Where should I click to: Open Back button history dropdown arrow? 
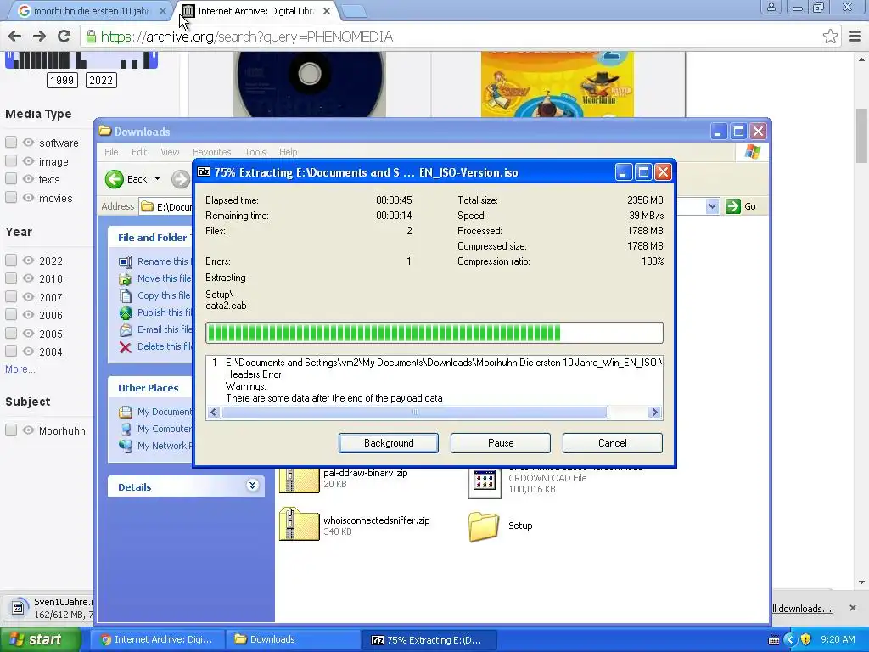coord(157,179)
